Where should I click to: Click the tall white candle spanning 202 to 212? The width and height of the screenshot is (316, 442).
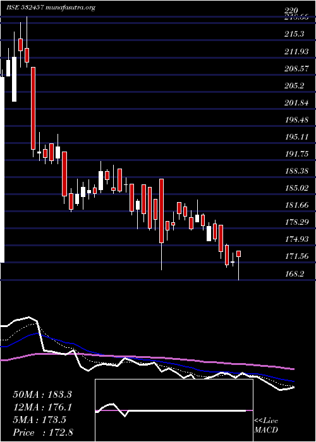tap(14, 79)
